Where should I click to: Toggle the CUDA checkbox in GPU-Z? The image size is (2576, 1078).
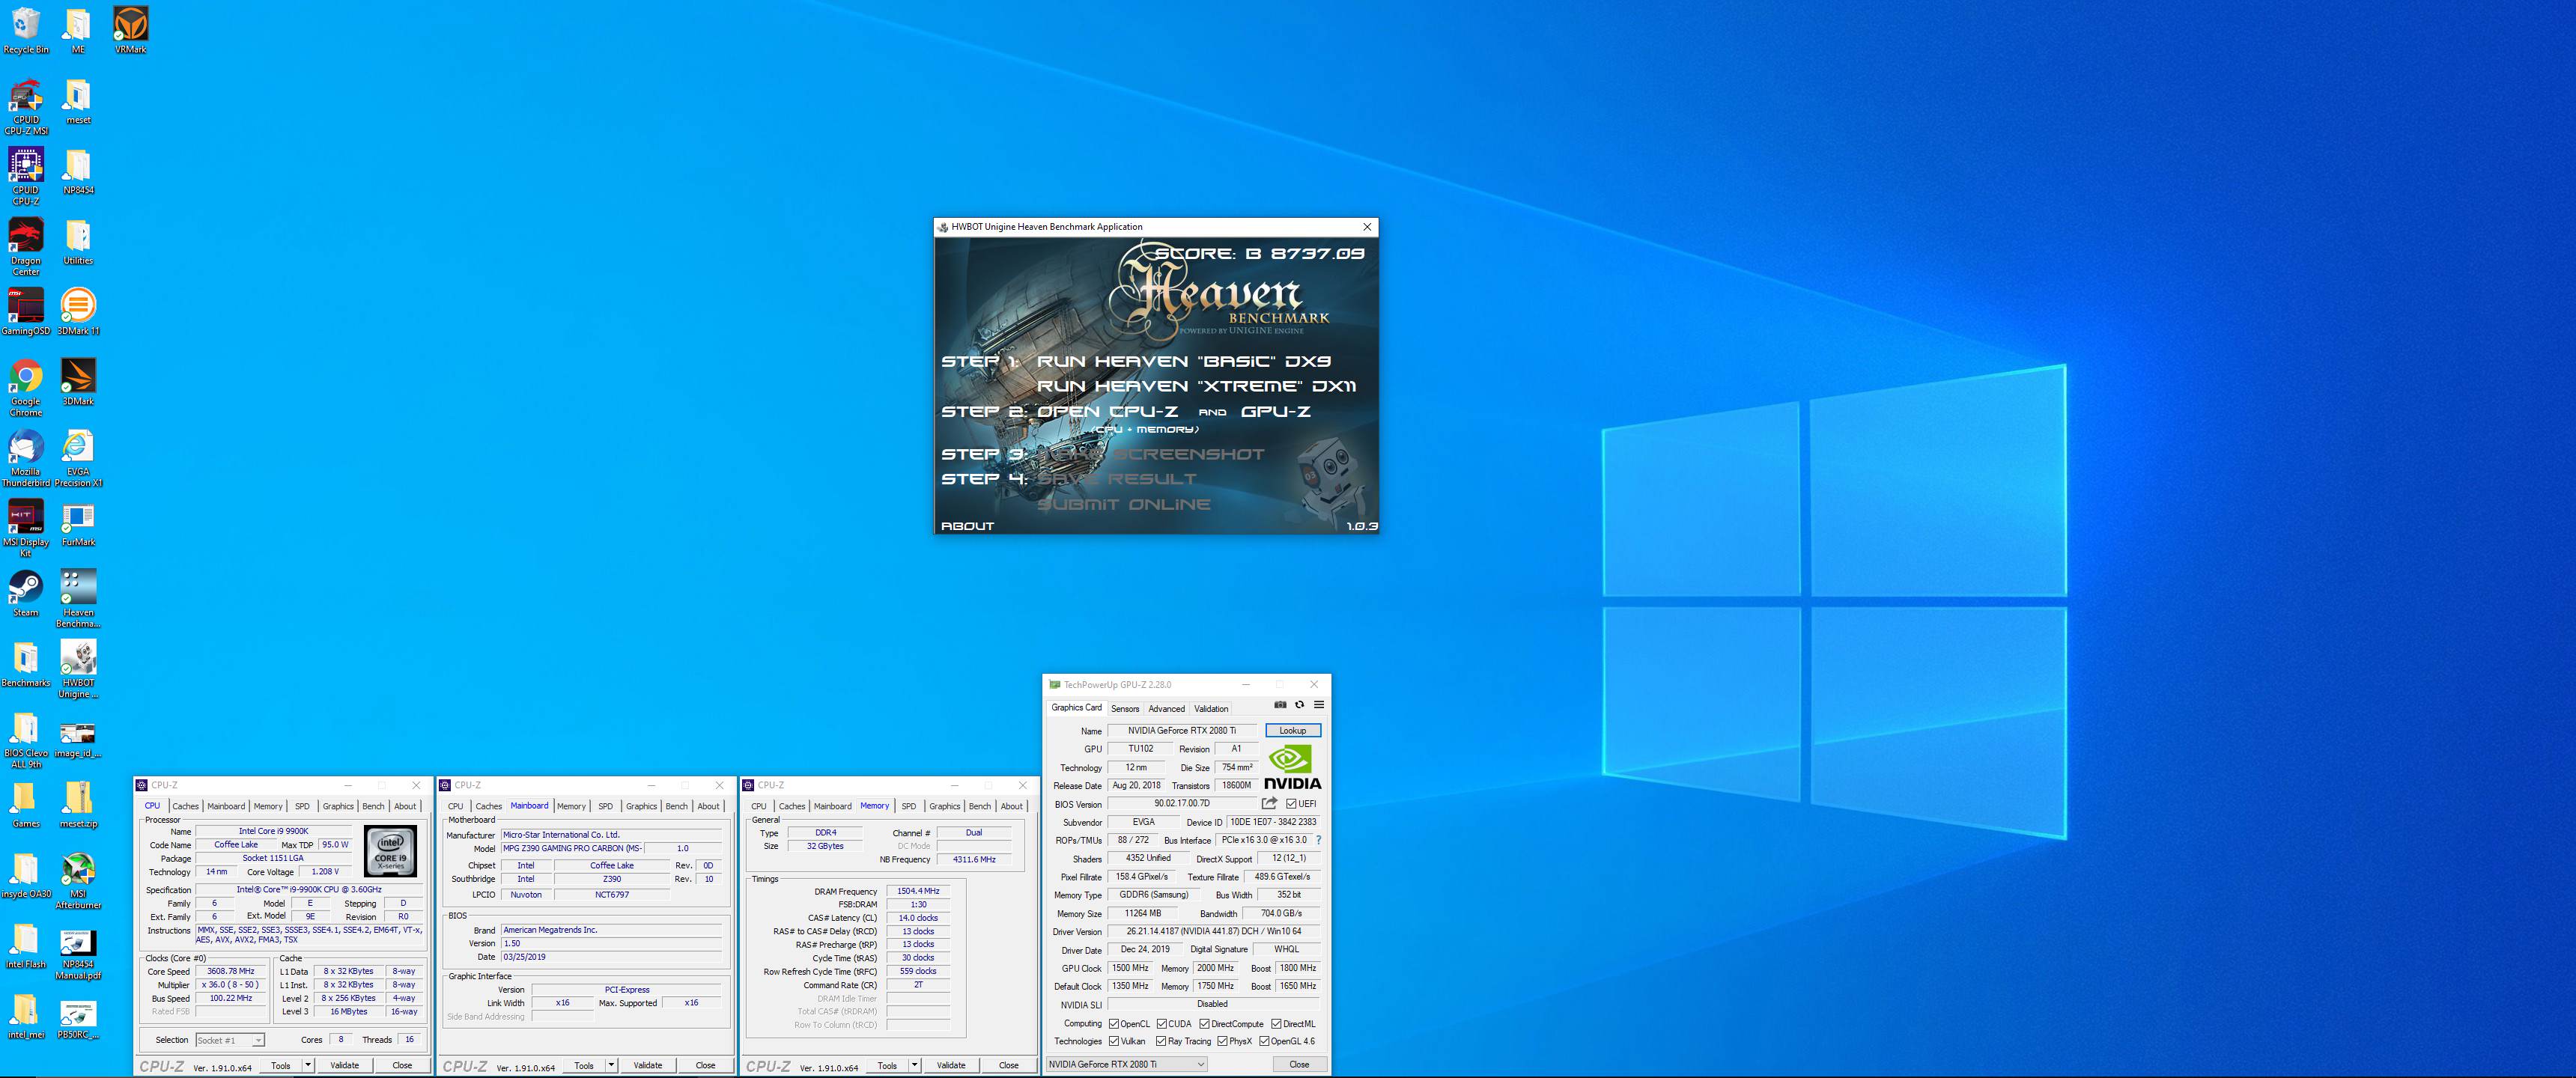tap(1162, 1024)
